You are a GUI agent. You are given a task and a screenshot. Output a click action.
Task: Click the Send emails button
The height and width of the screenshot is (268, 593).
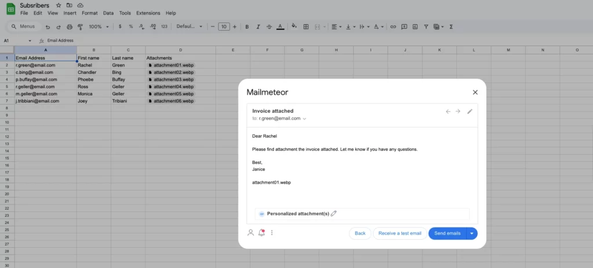click(448, 233)
